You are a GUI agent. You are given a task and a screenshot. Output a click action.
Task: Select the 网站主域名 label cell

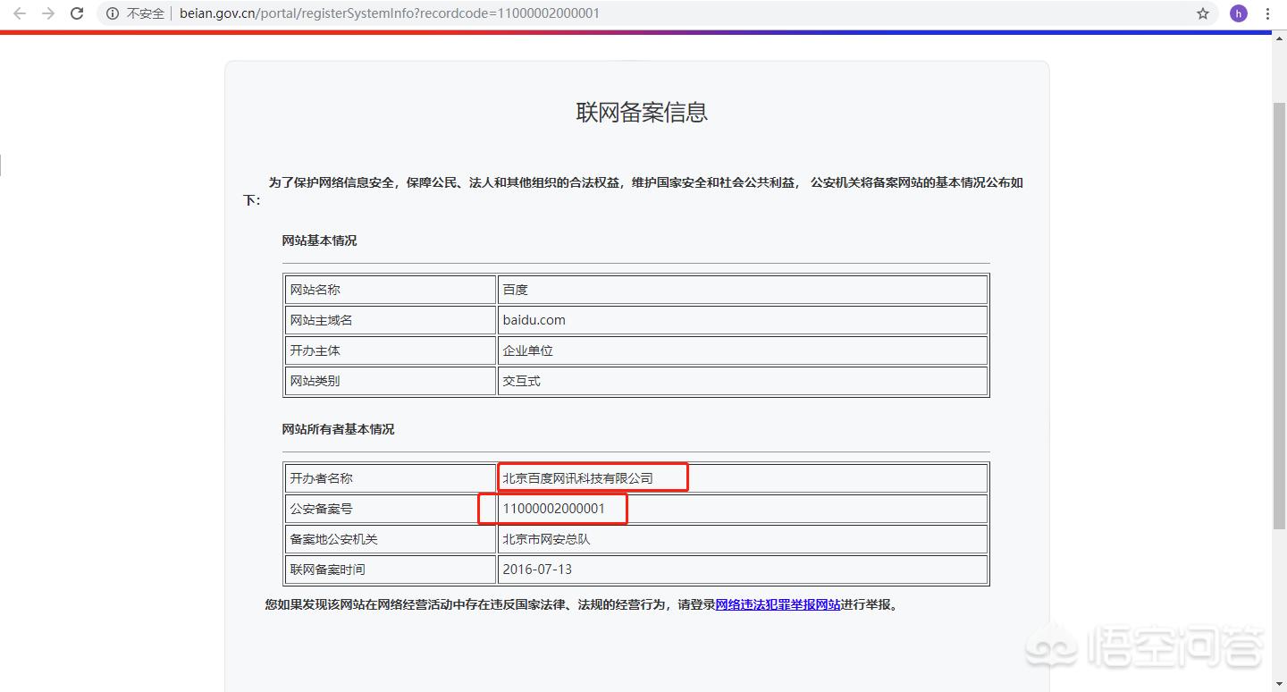coord(391,320)
